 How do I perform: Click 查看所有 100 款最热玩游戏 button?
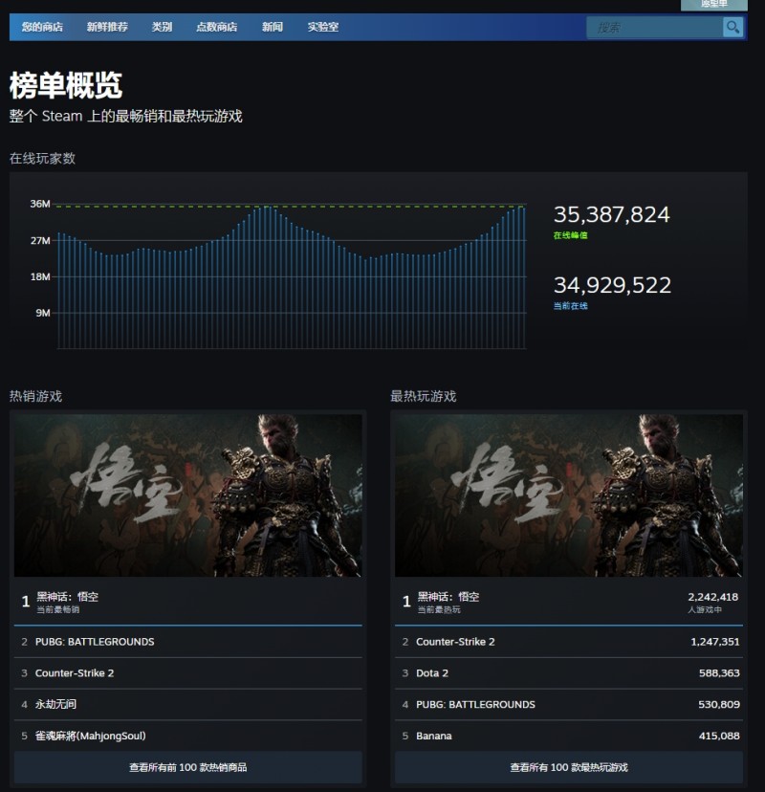(x=569, y=767)
